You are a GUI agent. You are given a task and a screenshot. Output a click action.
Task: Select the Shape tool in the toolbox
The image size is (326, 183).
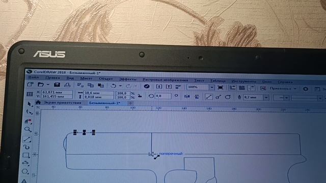30,112
